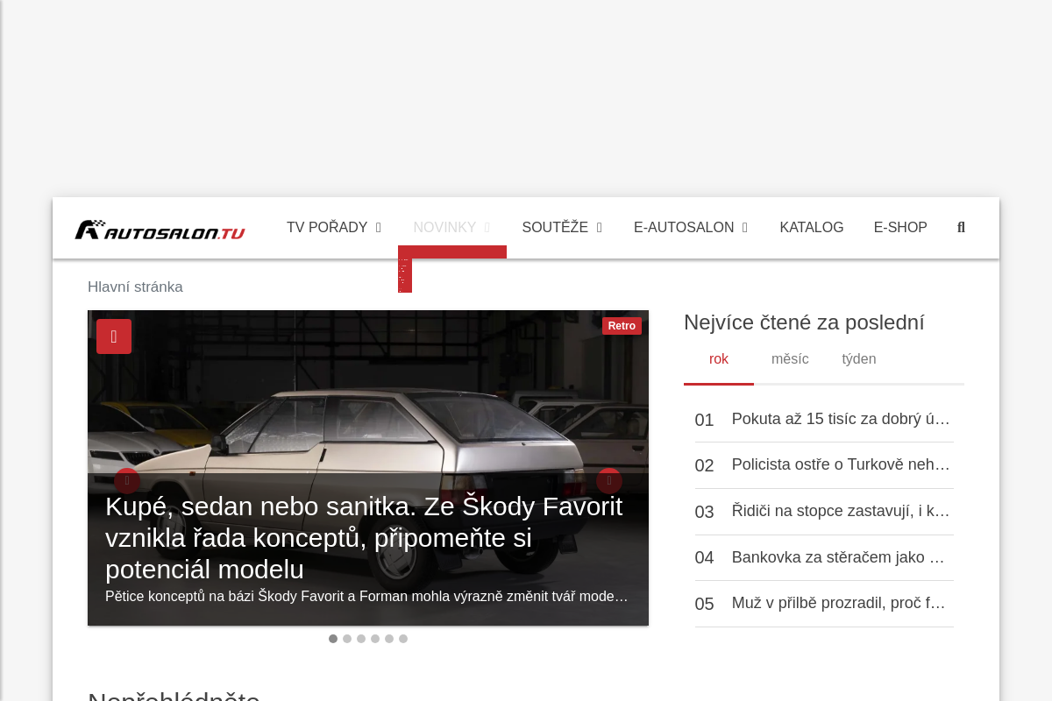Select the third carousel indicator dot
1052x701 pixels.
[x=361, y=639]
